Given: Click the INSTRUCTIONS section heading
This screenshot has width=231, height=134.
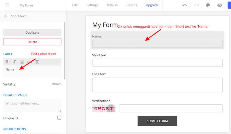Looking at the screenshot, I should [15, 129].
